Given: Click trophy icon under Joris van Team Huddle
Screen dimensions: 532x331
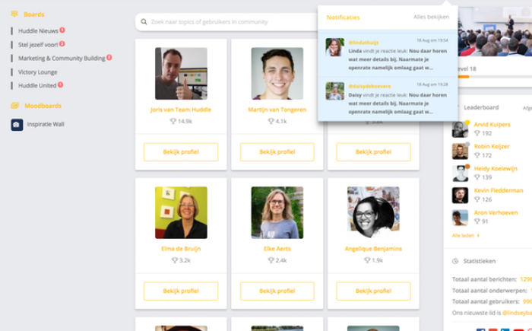Looking at the screenshot, I should [x=173, y=121].
